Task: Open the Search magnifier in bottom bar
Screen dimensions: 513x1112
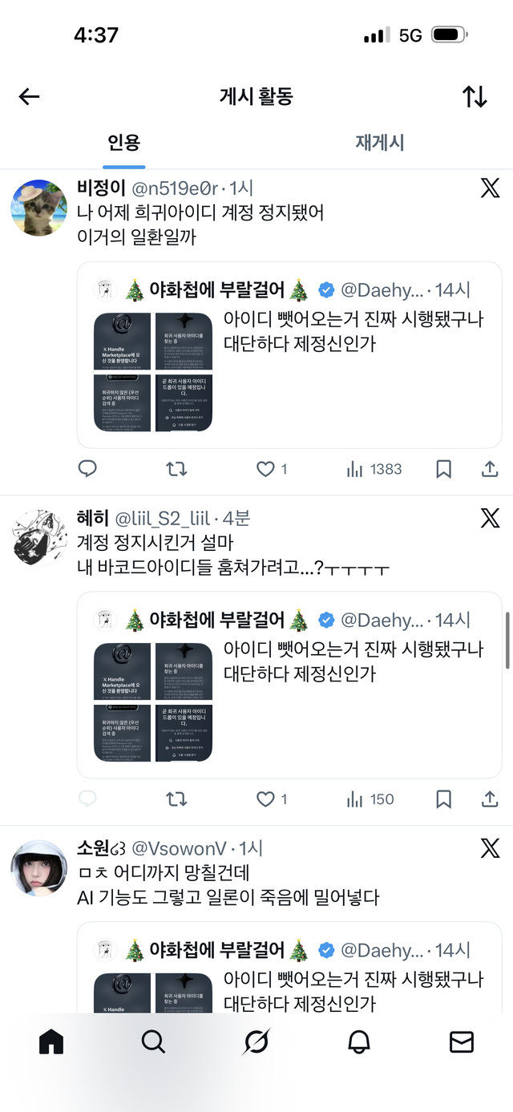Action: point(153,1041)
